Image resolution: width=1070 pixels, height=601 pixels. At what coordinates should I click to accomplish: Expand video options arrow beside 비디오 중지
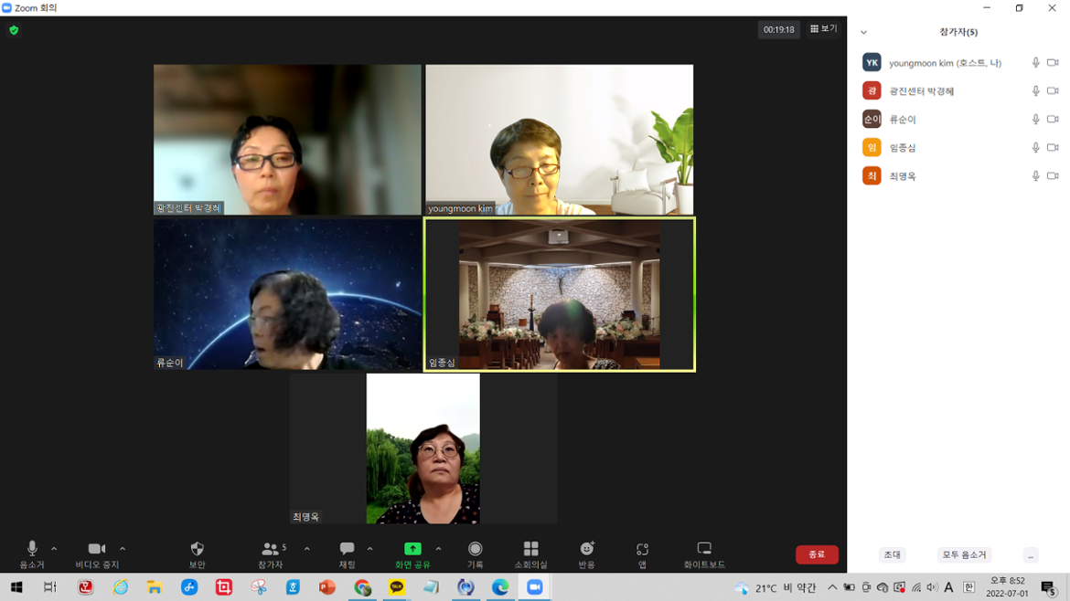coord(123,549)
